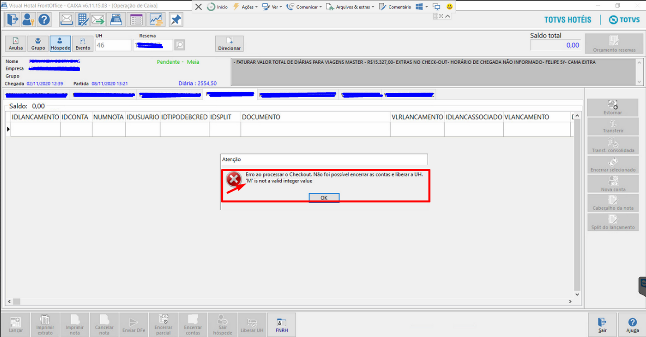Click the pushpin icon in toolbar
This screenshot has height=337, width=646.
[x=176, y=19]
